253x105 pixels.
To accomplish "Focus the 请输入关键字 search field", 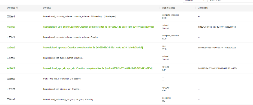I will coord(230,1).
